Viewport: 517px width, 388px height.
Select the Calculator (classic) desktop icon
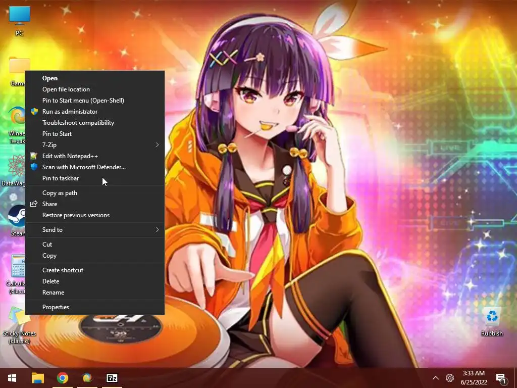(x=16, y=274)
